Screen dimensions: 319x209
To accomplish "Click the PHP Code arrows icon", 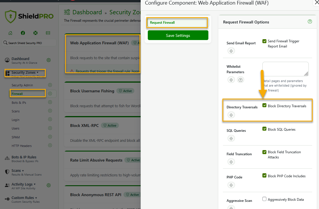I will click(231, 185).
